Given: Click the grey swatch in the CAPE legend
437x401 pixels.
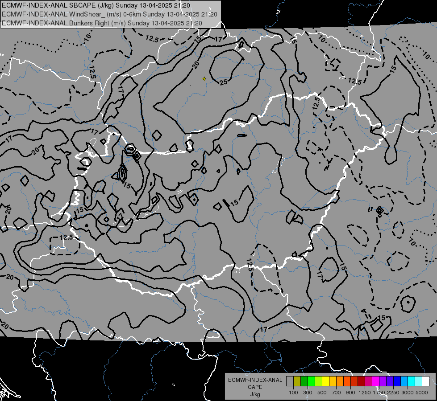Looking at the screenshot, I should [290, 381].
